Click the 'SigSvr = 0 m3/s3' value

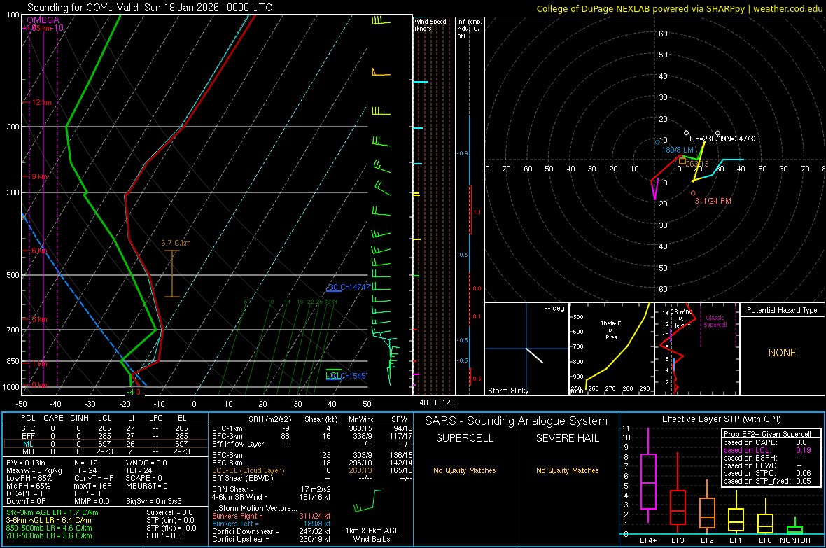tap(154, 501)
